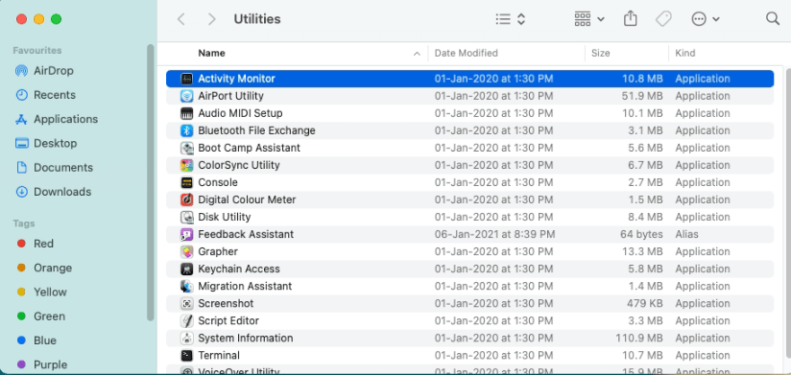Click the Terminal app icon
The height and width of the screenshot is (375, 791).
(x=186, y=356)
